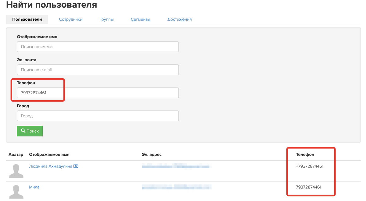Click the Телефон column header
Screen dimensions: 366x201
[x=305, y=154]
